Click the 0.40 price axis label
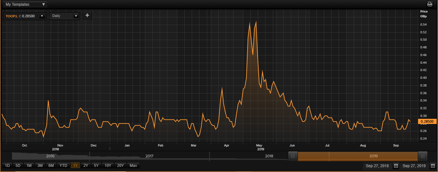The height and width of the screenshot is (172, 438). 423,78
